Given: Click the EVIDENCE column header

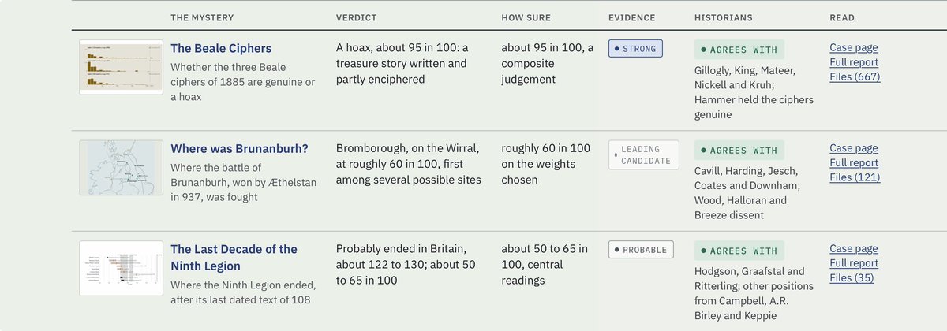Looking at the screenshot, I should pos(634,17).
